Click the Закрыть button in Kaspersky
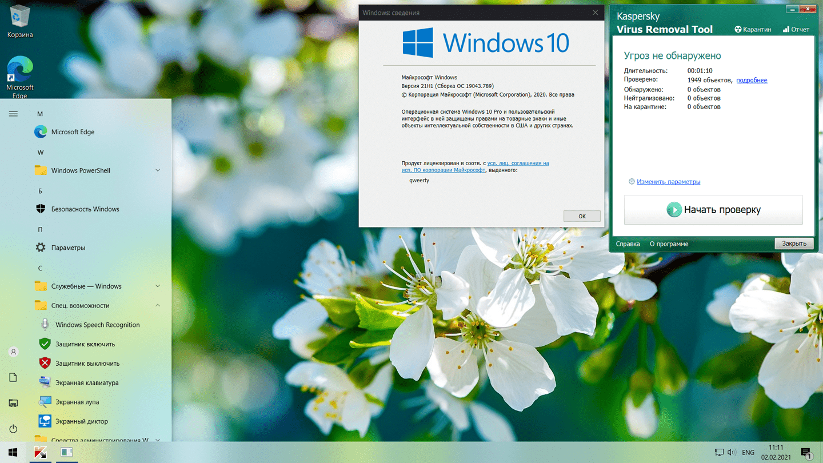Viewport: 823px width, 463px height. [794, 244]
